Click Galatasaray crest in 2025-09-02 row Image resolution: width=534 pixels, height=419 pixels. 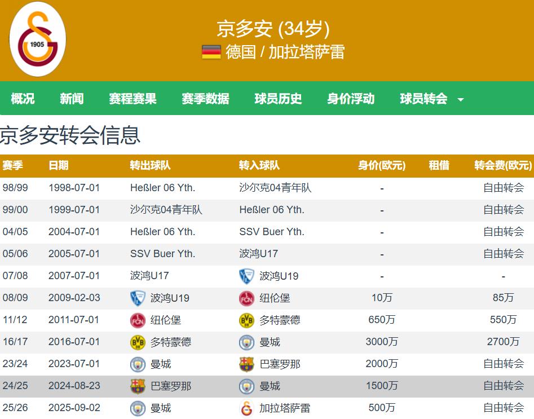[246, 408]
